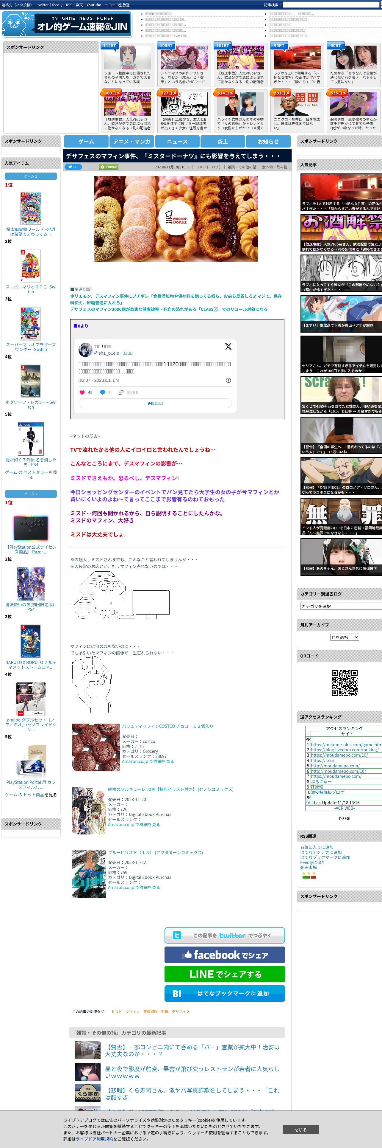Open the X logo in the embedded post
Image resolution: width=382 pixels, height=1148 pixels.
pos(228,346)
